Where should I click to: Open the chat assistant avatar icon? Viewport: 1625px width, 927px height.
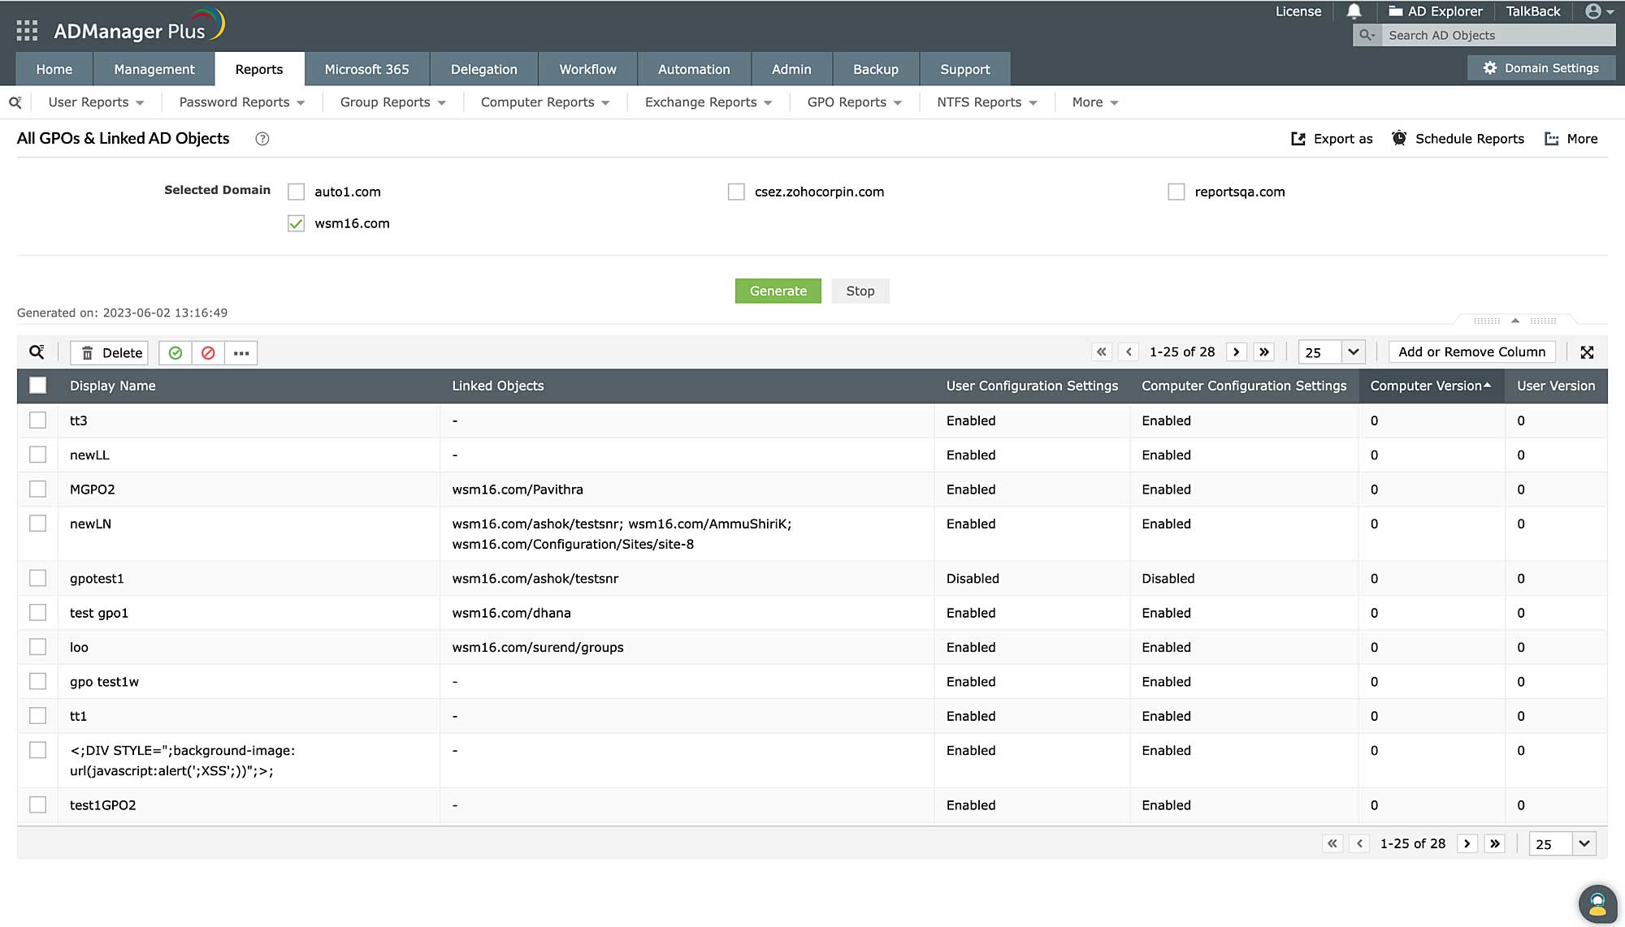point(1597,903)
